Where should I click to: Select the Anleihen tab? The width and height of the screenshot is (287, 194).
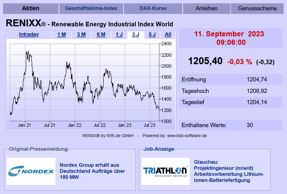tap(206, 8)
